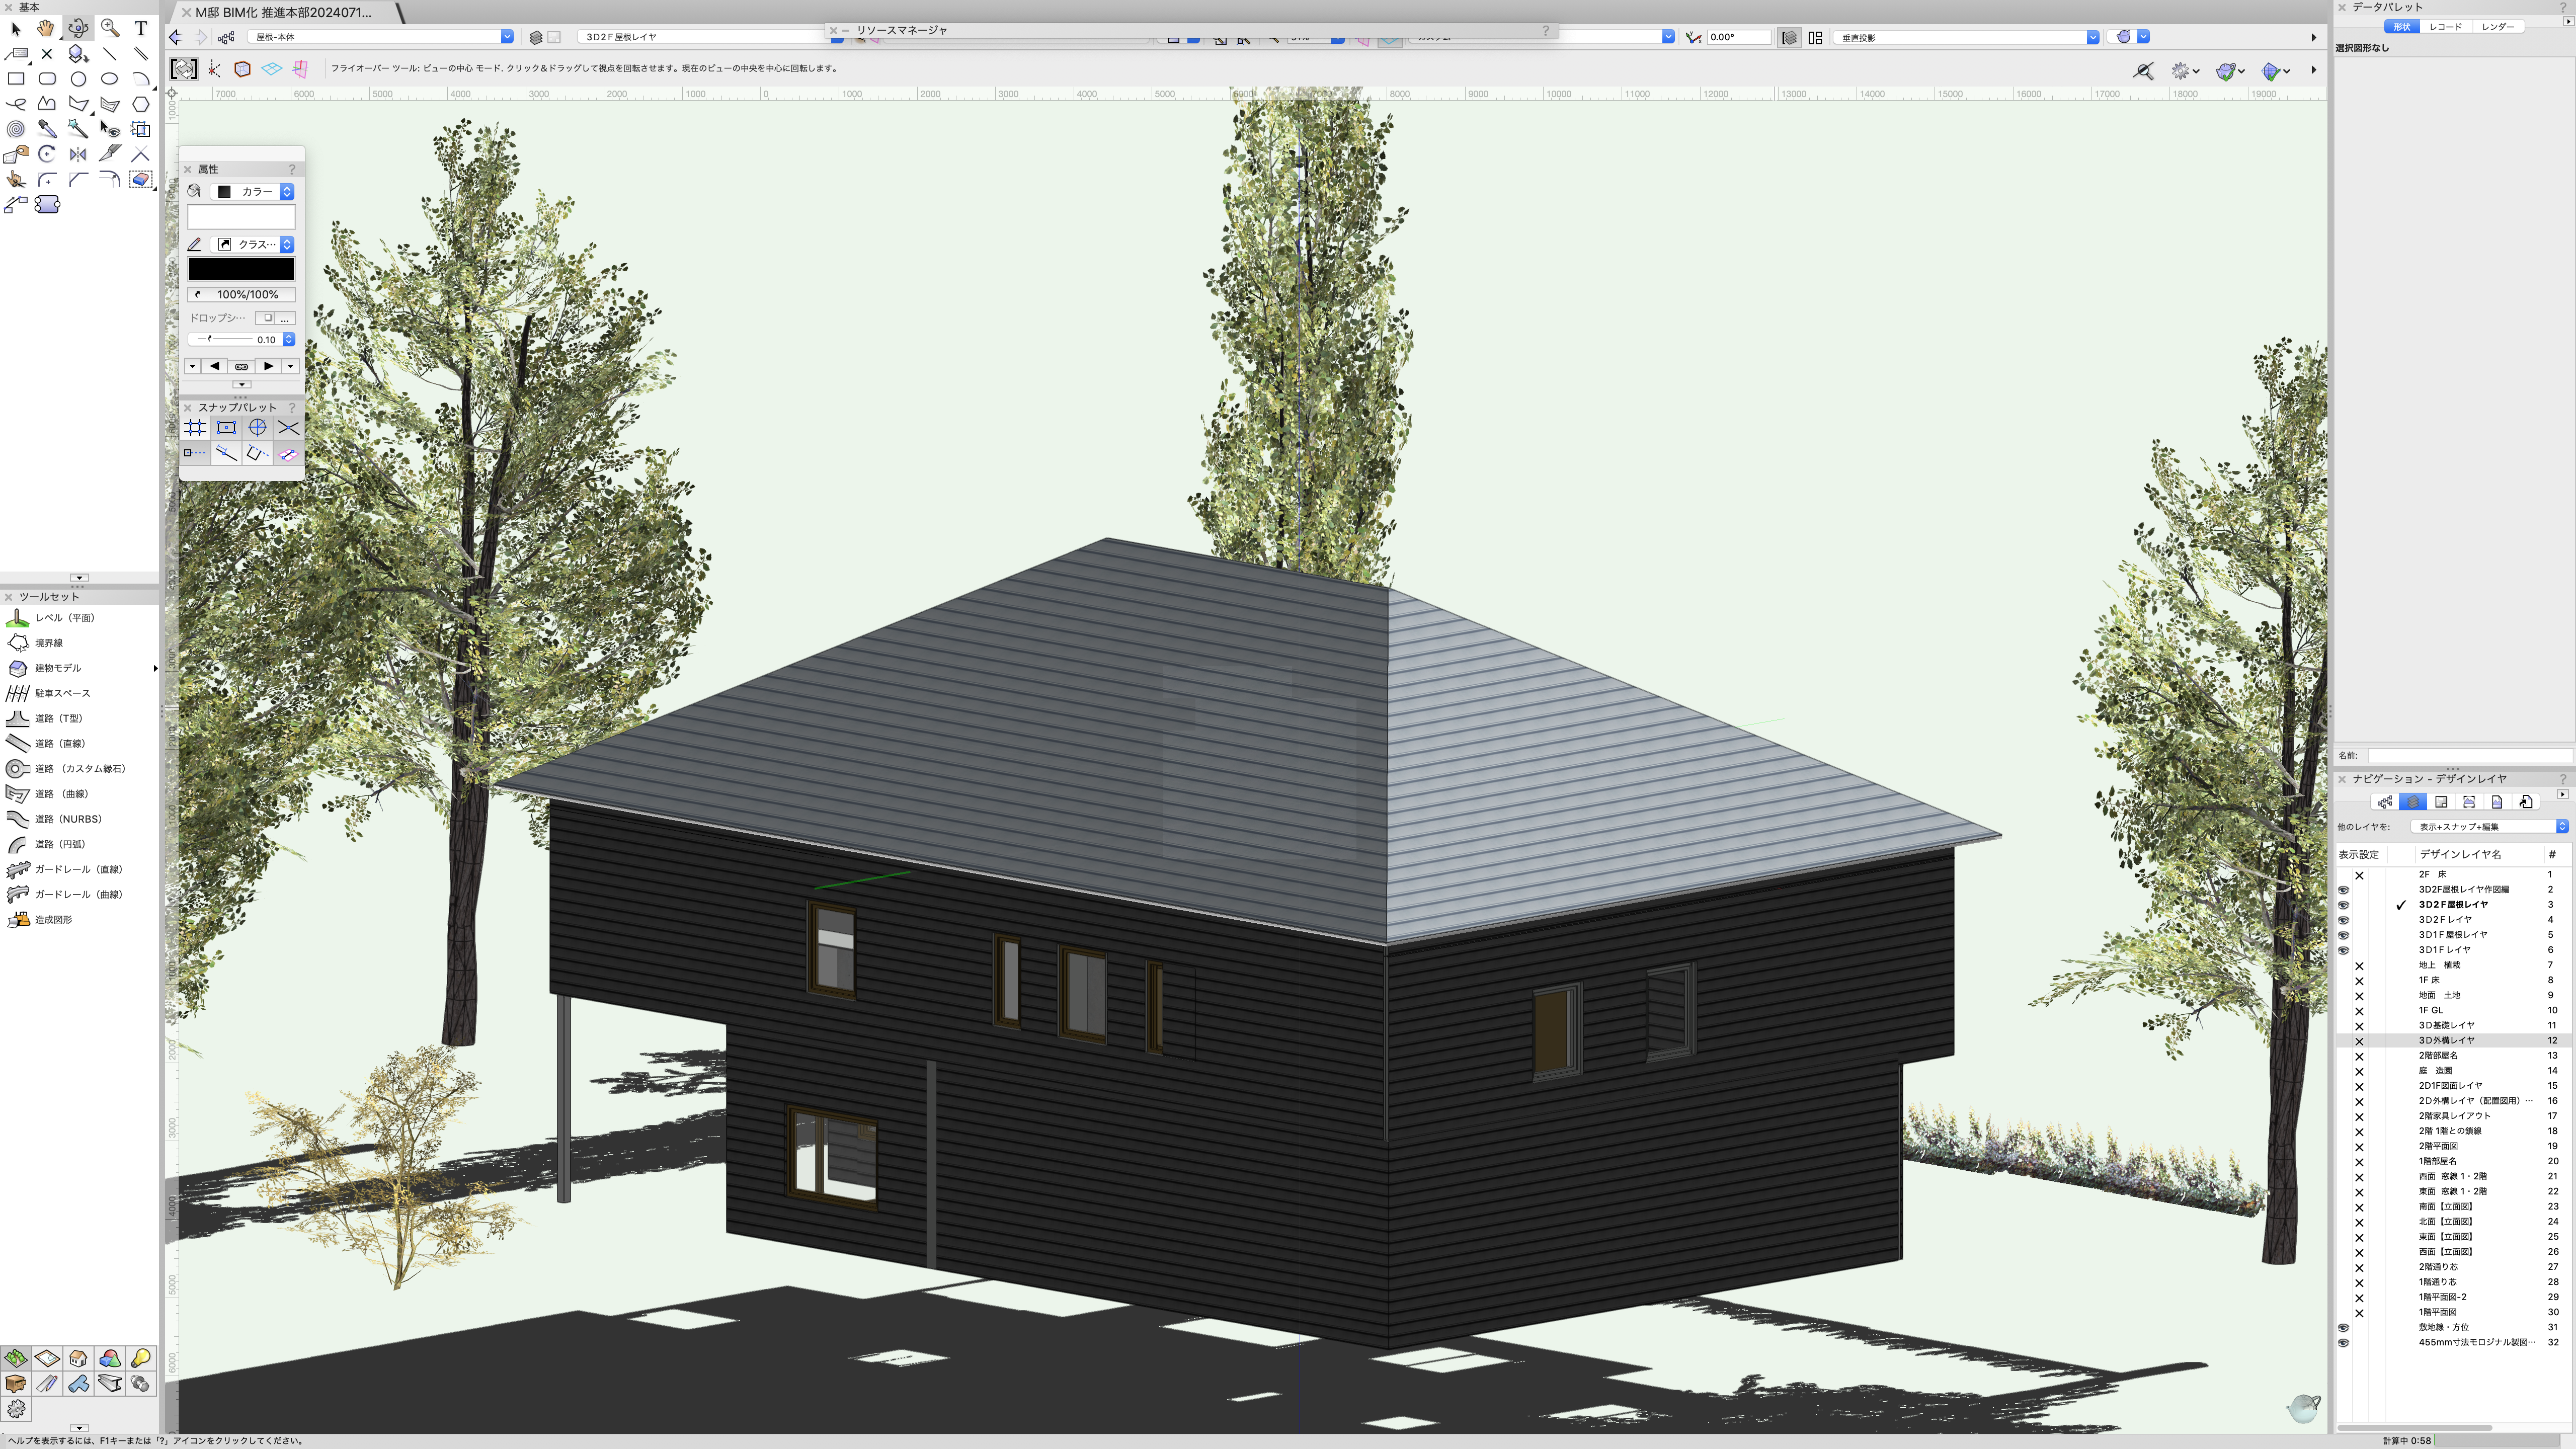Switch to the レコード tab in data palette
2576x1449 pixels.
click(x=2445, y=27)
